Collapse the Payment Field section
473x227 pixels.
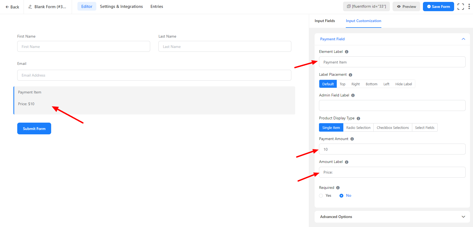463,39
